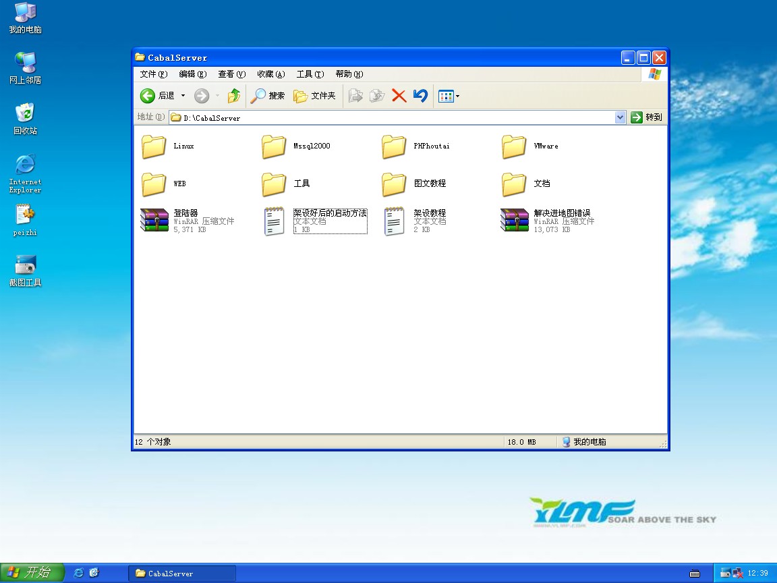
Task: Select the 架设教程 text document
Action: point(395,221)
